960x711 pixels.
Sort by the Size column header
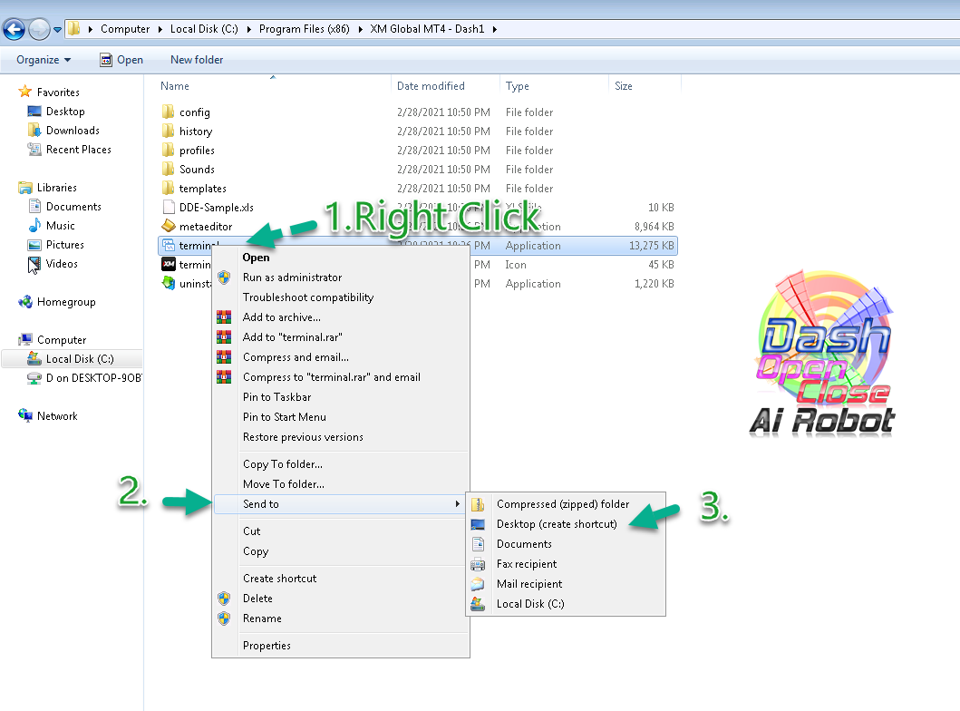coord(624,86)
